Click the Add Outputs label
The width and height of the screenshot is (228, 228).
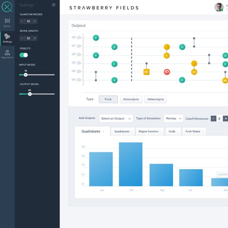pos(87,118)
